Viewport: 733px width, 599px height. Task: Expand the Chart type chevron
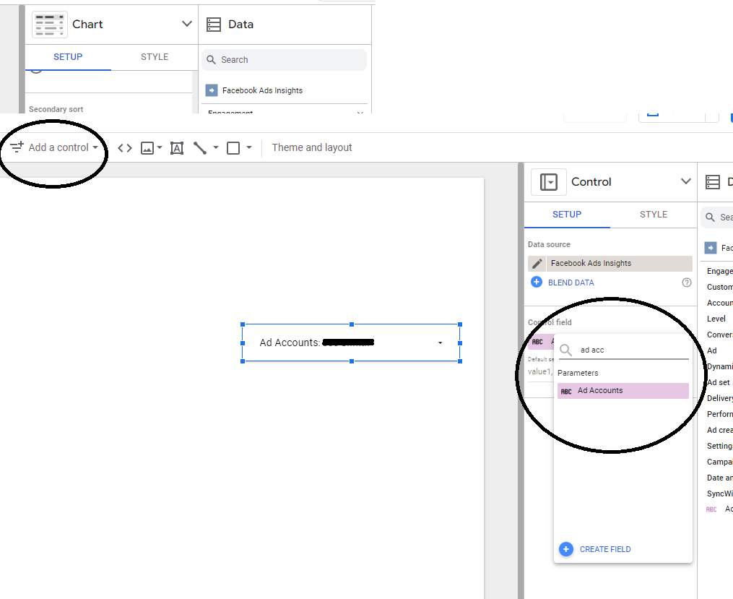[x=186, y=25]
